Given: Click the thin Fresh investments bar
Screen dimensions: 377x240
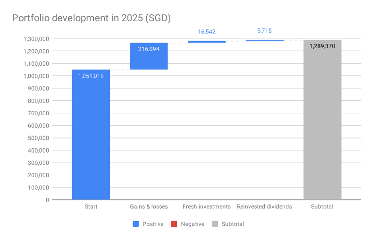Looking at the screenshot, I should tap(207, 42).
